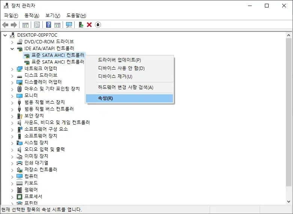Viewport: 293px width, 214px height.
Task: Click the blue Help question-mark icon
Action: pyautogui.click(x=49, y=25)
